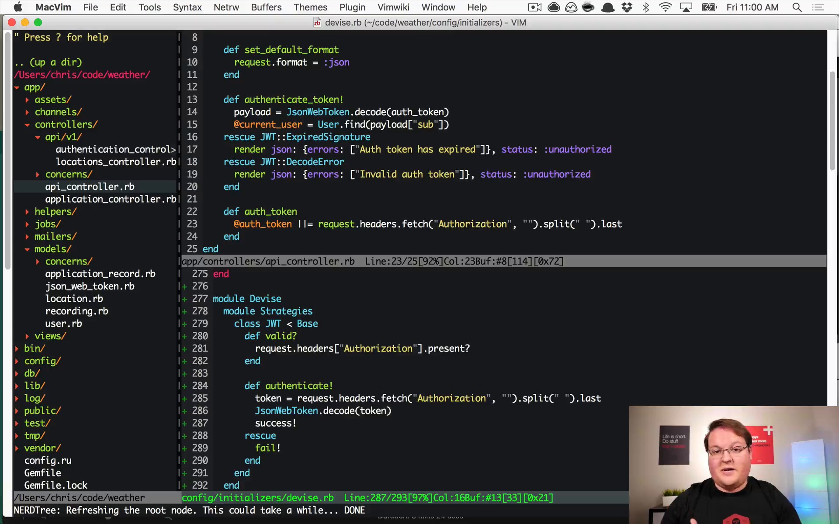Image resolution: width=839 pixels, height=524 pixels.
Task: Click the NERDTree left scrollbar
Action: click(7, 151)
